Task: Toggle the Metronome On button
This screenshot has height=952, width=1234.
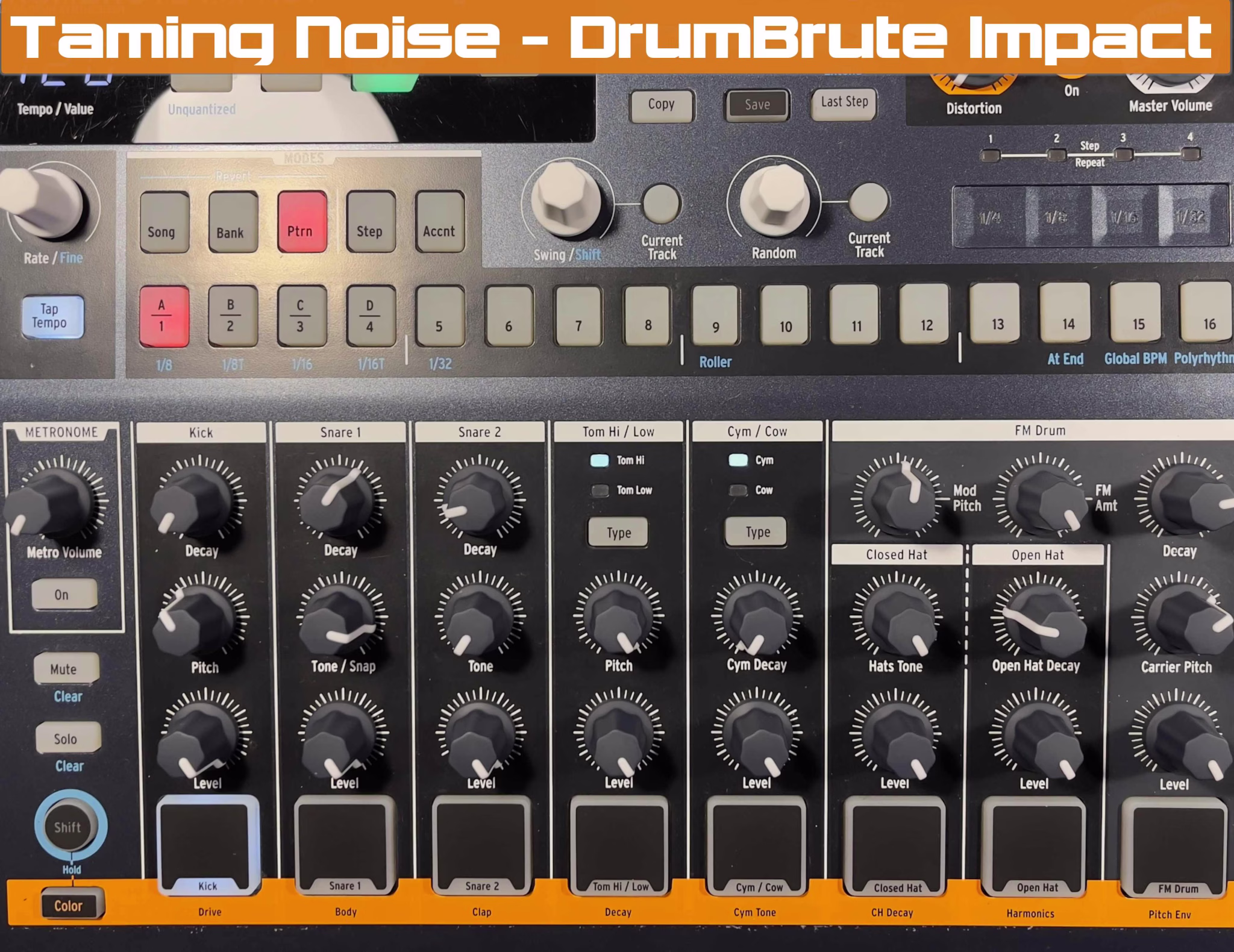Action: click(63, 594)
